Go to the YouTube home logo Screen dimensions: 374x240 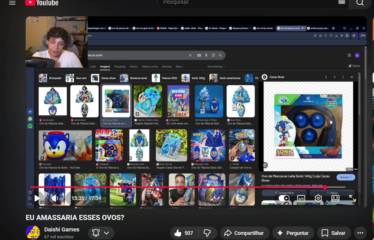pos(42,3)
